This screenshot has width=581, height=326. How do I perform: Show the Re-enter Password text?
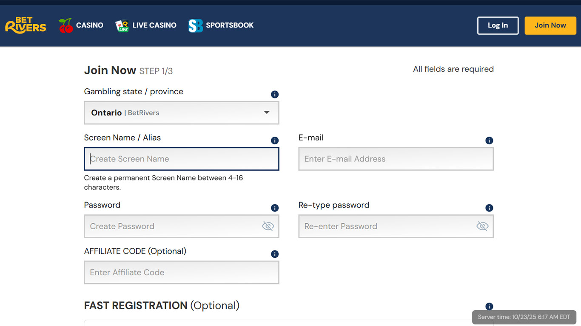(x=482, y=226)
